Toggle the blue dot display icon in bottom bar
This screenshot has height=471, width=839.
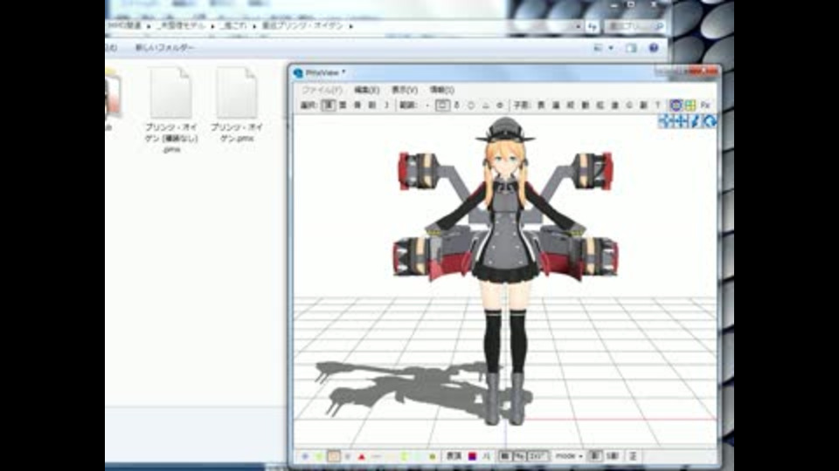pos(305,456)
